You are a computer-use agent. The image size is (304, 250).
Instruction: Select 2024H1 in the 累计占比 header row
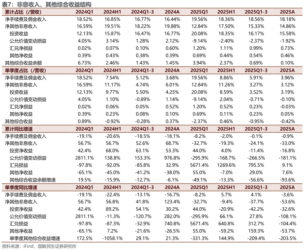[112, 12]
